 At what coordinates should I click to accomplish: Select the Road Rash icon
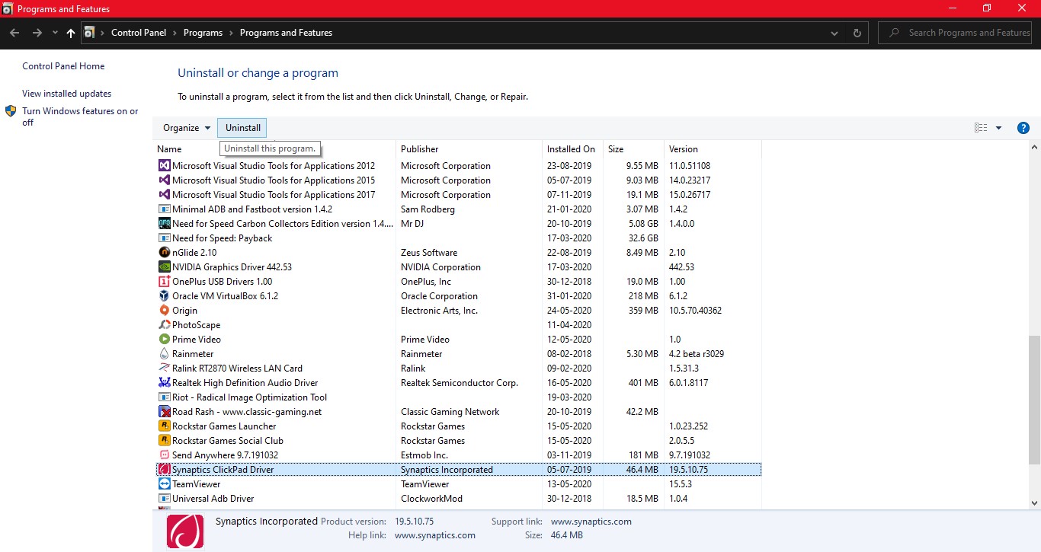164,411
